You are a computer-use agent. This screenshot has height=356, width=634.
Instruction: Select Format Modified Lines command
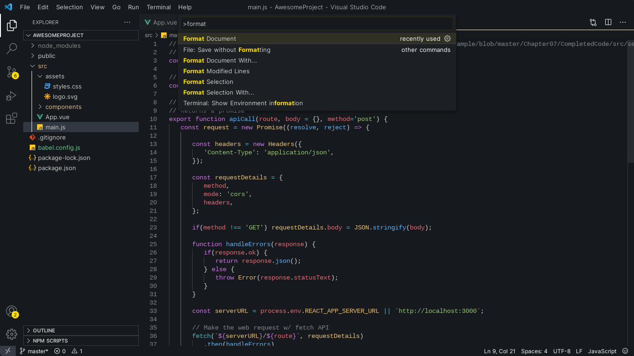pyautogui.click(x=216, y=71)
